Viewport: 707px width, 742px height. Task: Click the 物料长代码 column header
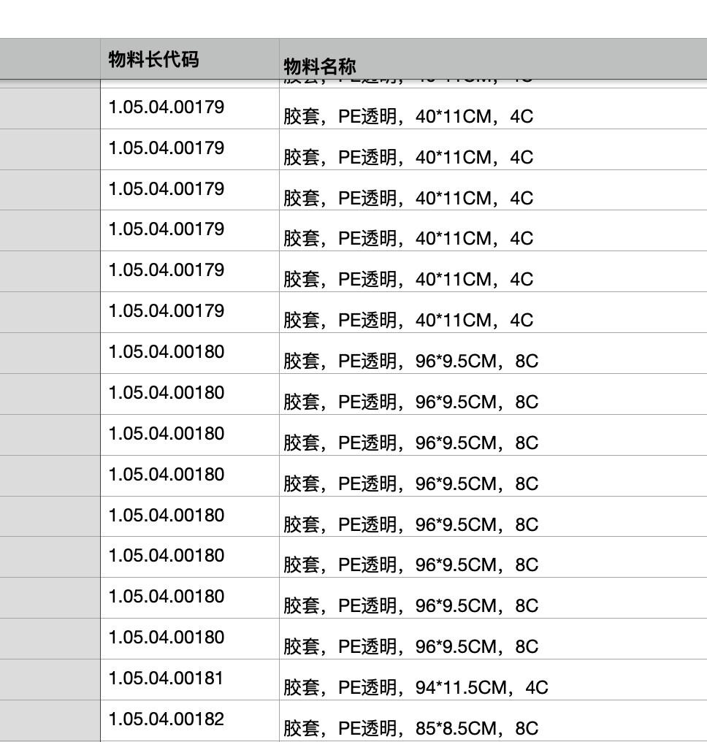[x=153, y=59]
